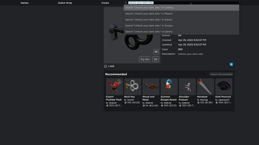Search the phrase in Groups
The width and height of the screenshot is (259, 145).
(181, 25)
